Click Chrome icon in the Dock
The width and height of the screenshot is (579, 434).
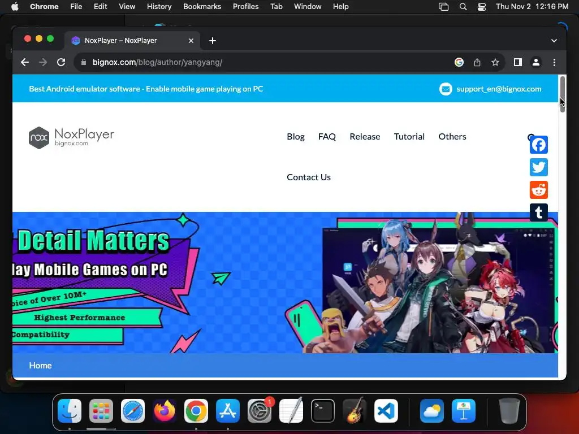click(196, 410)
